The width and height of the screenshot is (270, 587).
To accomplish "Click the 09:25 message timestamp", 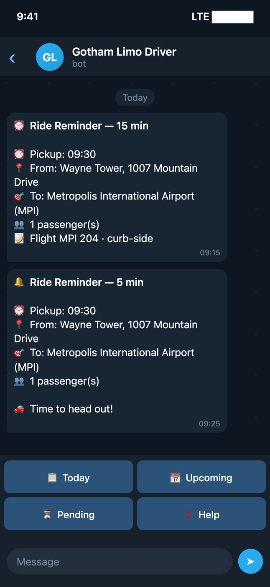I will click(x=209, y=423).
